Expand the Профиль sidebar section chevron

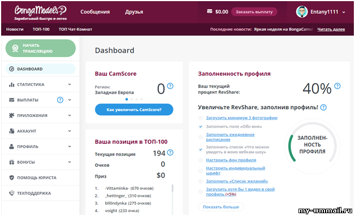[x=70, y=146]
